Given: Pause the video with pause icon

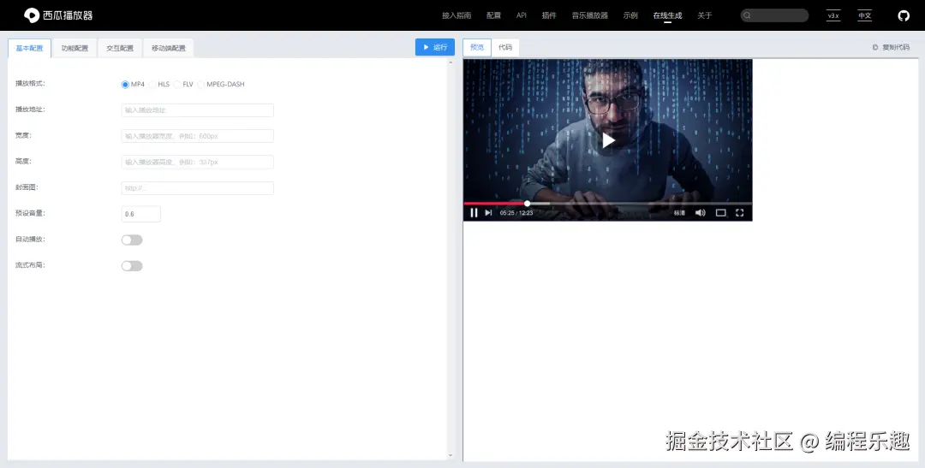Looking at the screenshot, I should tap(474, 213).
